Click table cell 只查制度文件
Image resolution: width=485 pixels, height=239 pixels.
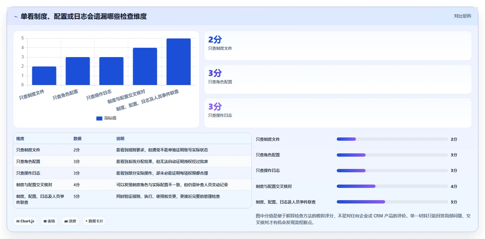pyautogui.click(x=28, y=150)
